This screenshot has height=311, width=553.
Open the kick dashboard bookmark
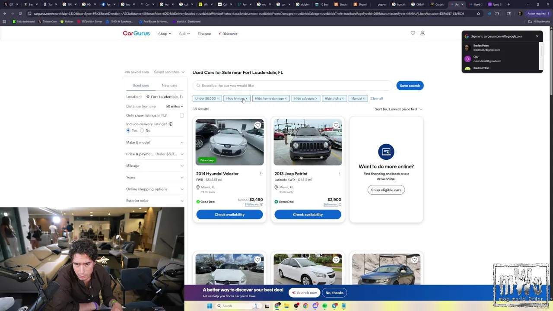(24, 22)
